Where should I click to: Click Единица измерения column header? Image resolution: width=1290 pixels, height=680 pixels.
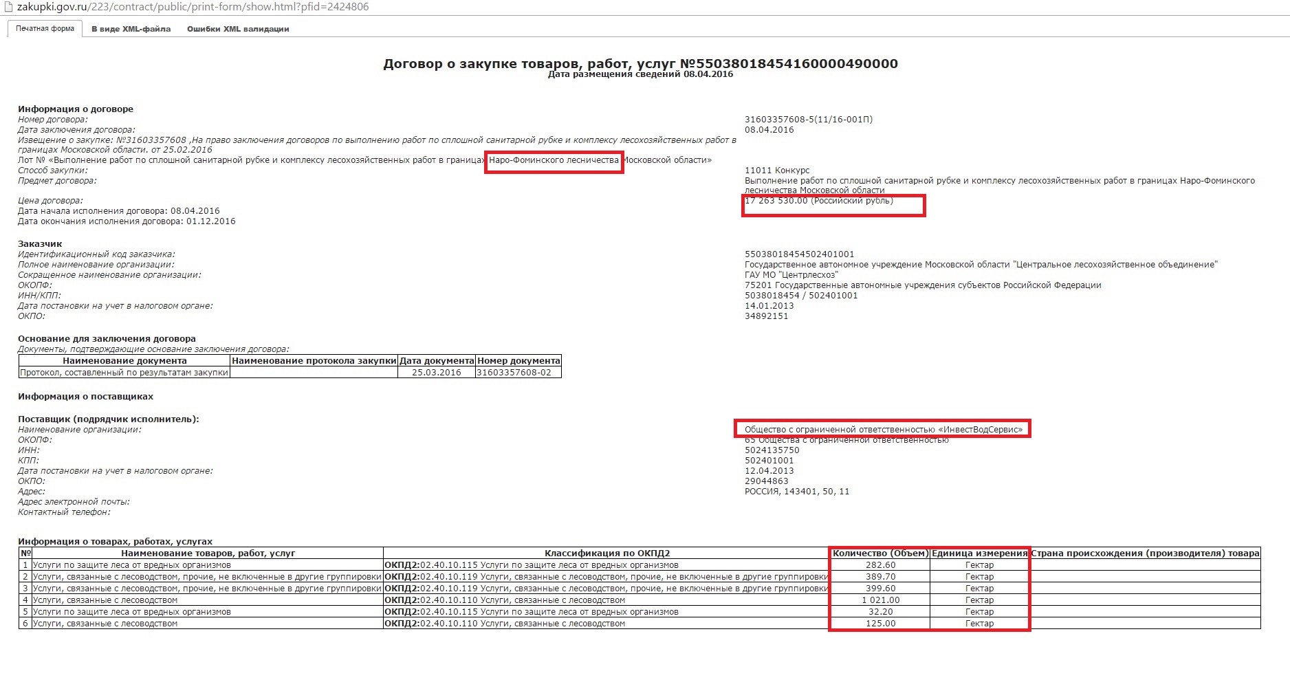point(979,553)
